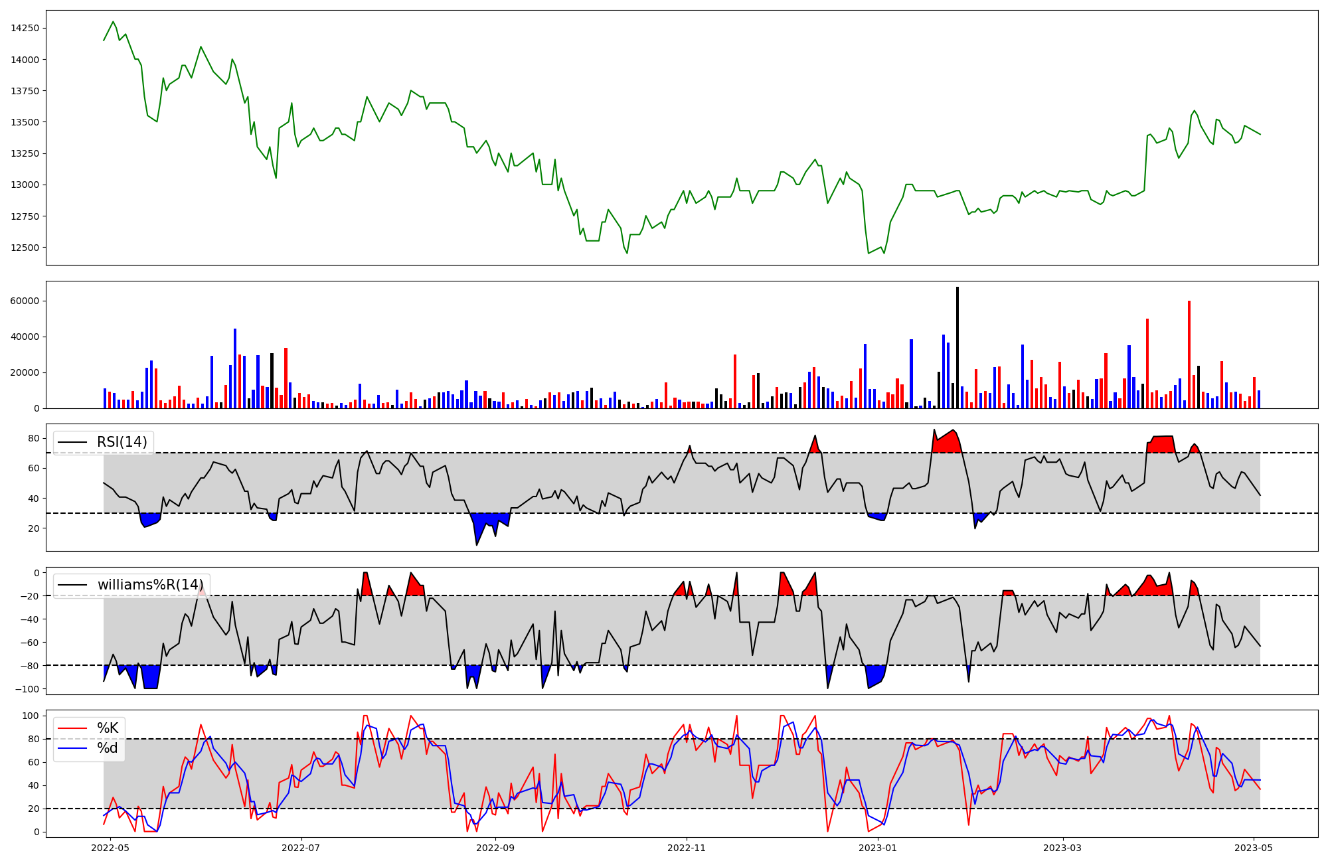The image size is (1328, 863).
Task: Select the %d legend entry text
Action: click(x=108, y=748)
